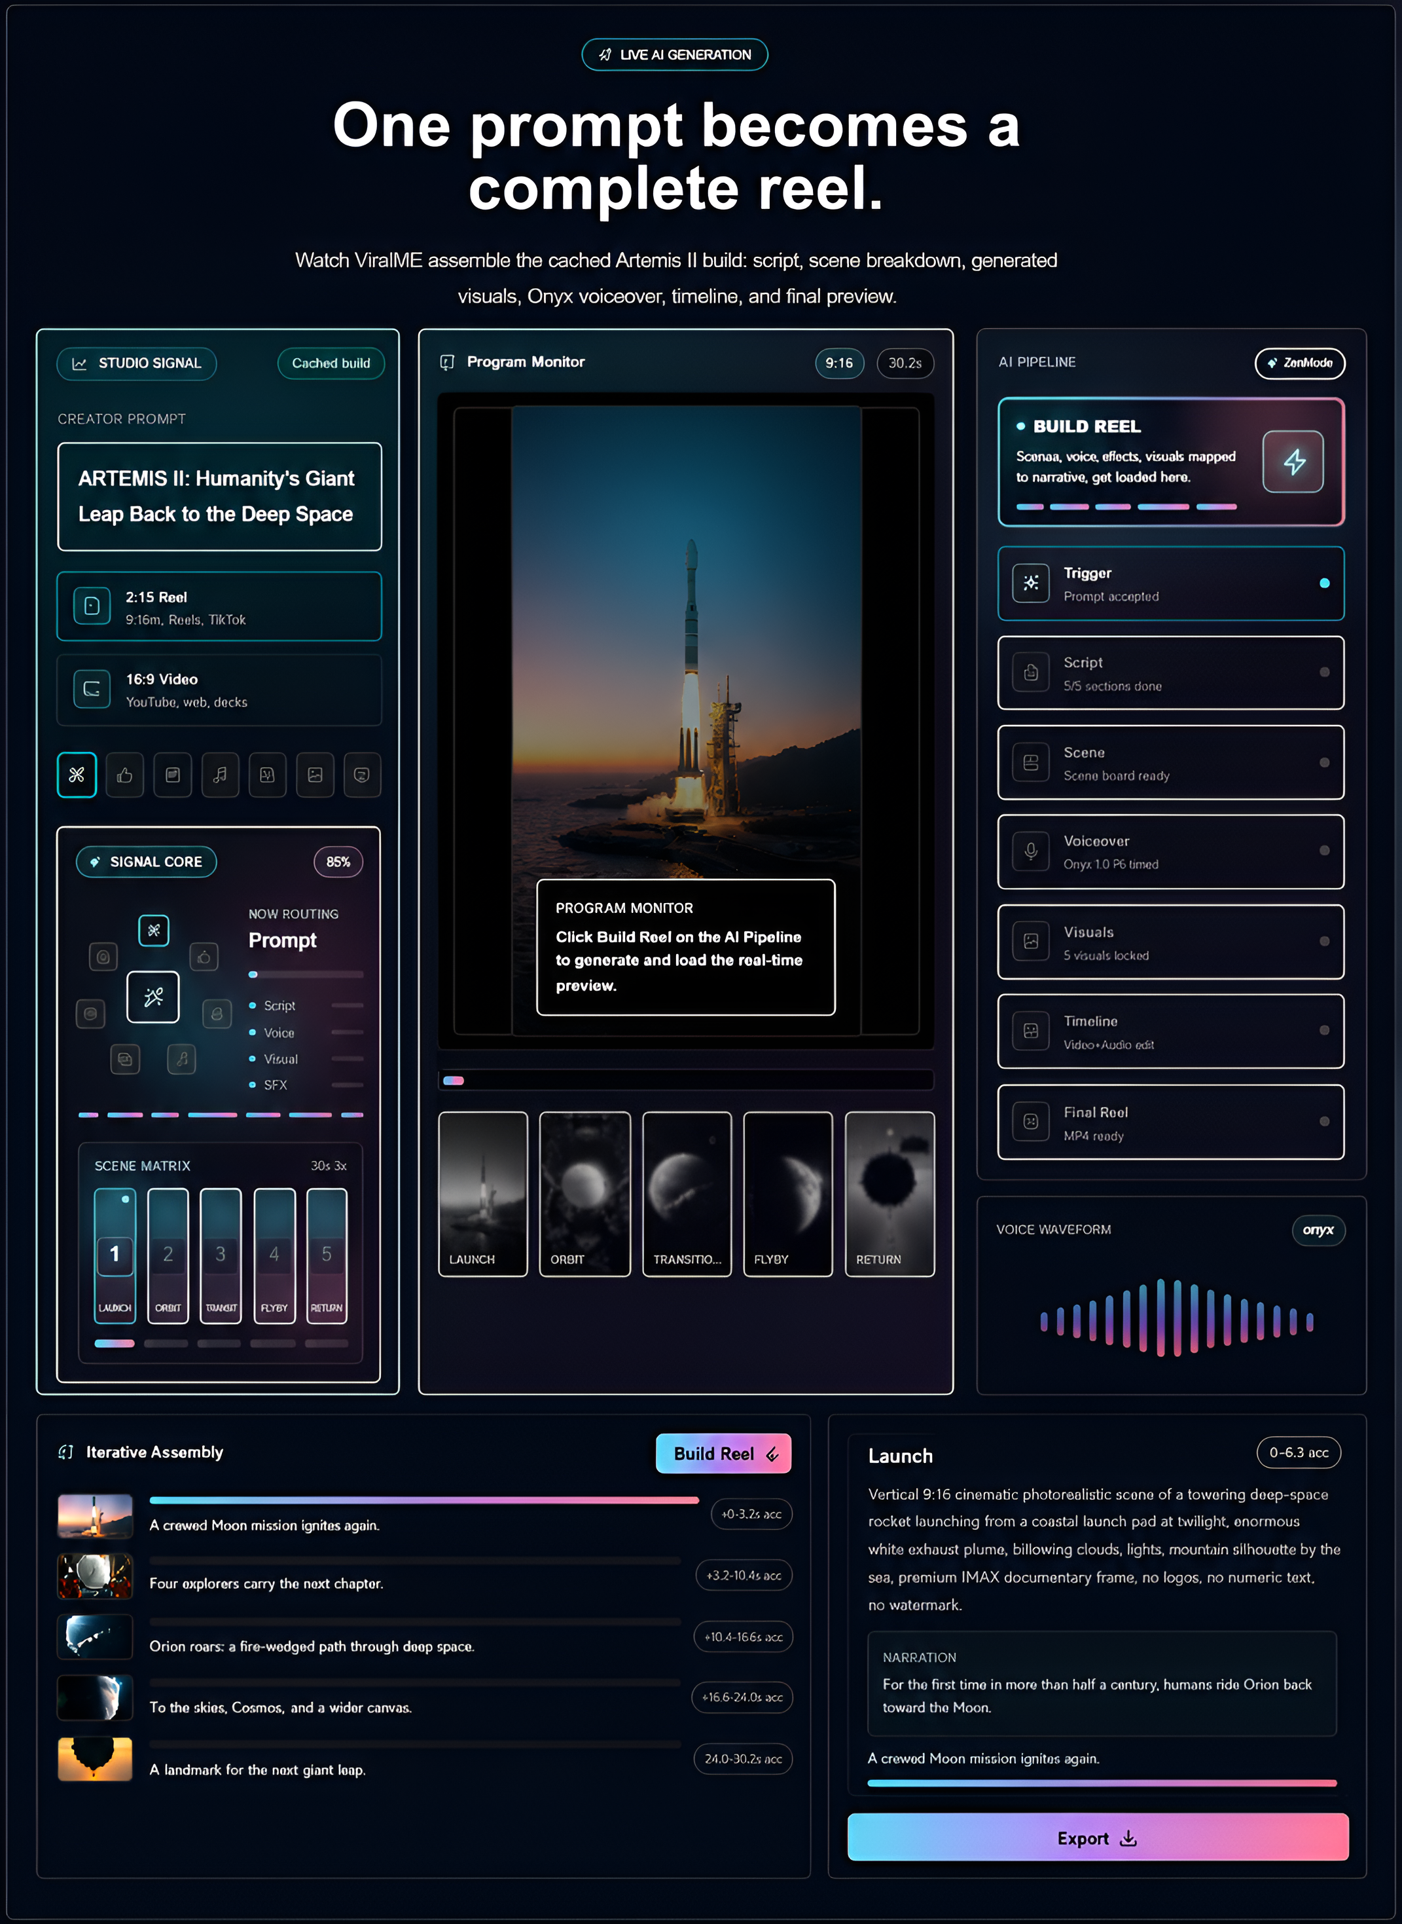Image resolution: width=1402 pixels, height=1924 pixels.
Task: Select the highlighted command icon in studio toolbar
Action: pyautogui.click(x=77, y=774)
